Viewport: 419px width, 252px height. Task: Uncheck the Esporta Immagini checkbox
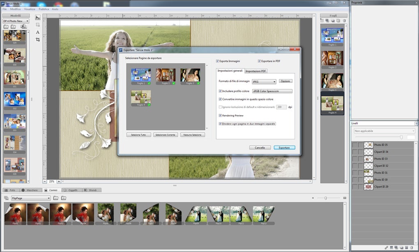pos(218,61)
